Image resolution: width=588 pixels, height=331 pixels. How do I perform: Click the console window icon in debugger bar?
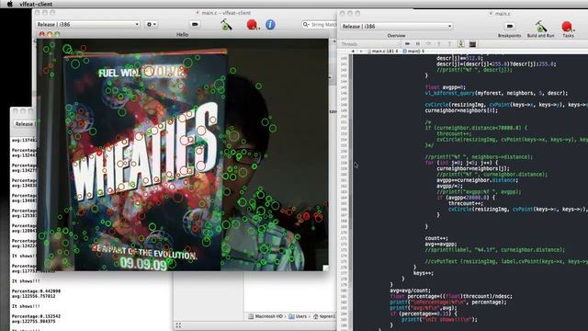(472, 44)
